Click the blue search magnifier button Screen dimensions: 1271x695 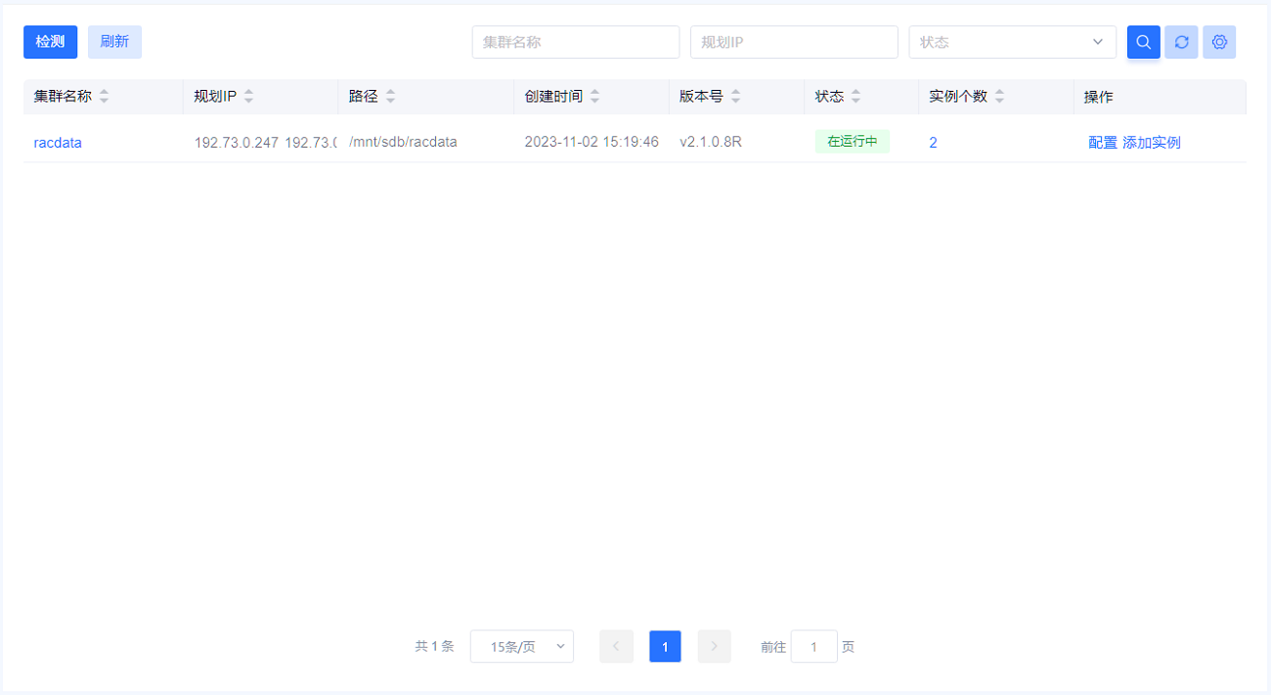1143,42
